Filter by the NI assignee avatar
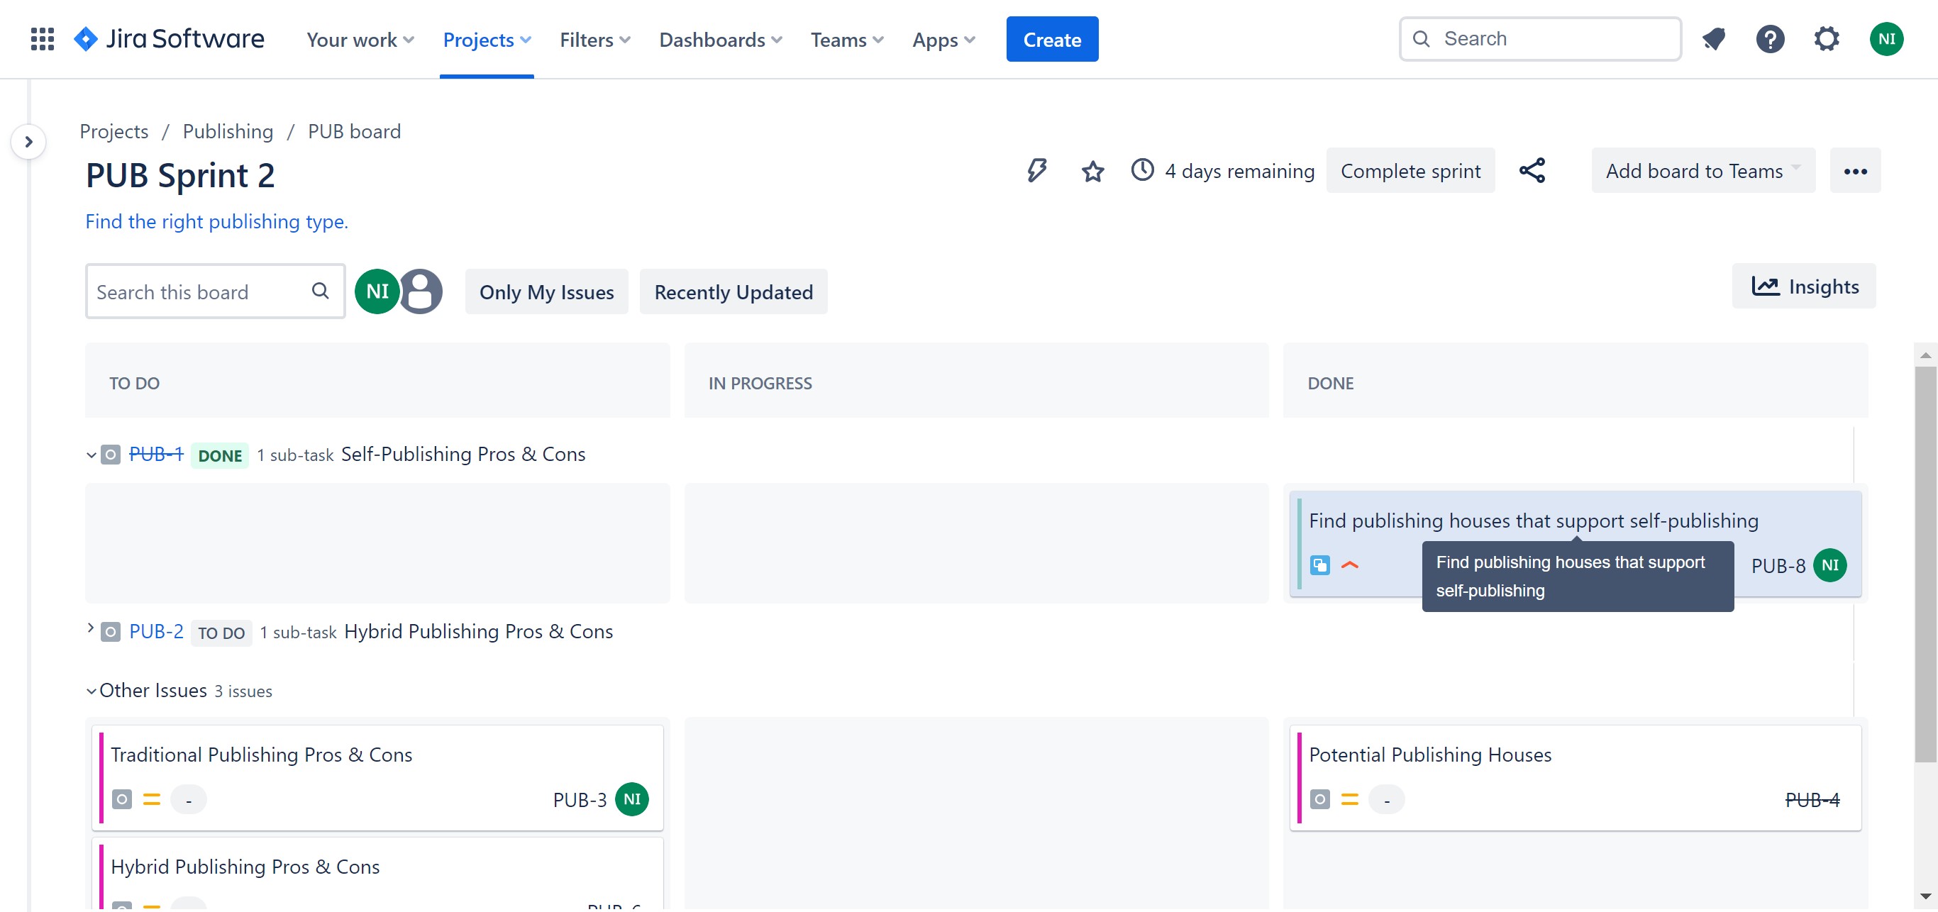Screen dimensions: 1938x912 click(x=377, y=291)
